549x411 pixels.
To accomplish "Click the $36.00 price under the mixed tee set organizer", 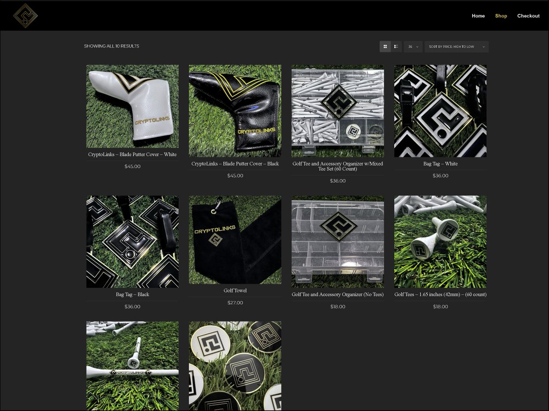I will (x=338, y=181).
